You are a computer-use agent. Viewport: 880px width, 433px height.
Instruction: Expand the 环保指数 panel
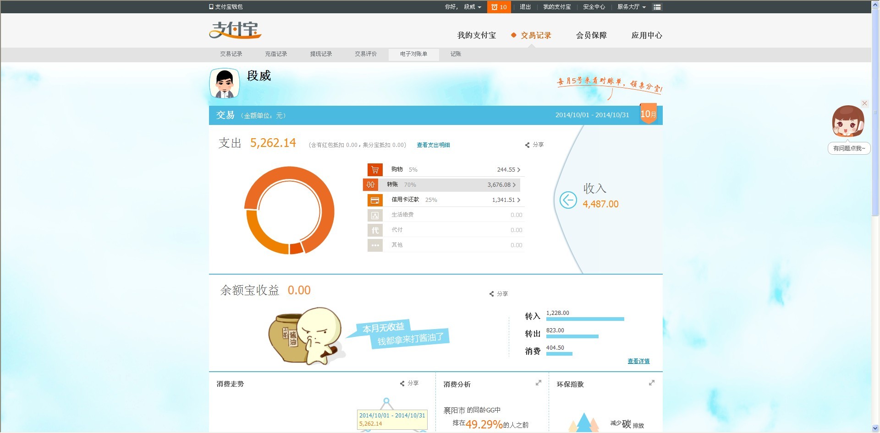[652, 383]
